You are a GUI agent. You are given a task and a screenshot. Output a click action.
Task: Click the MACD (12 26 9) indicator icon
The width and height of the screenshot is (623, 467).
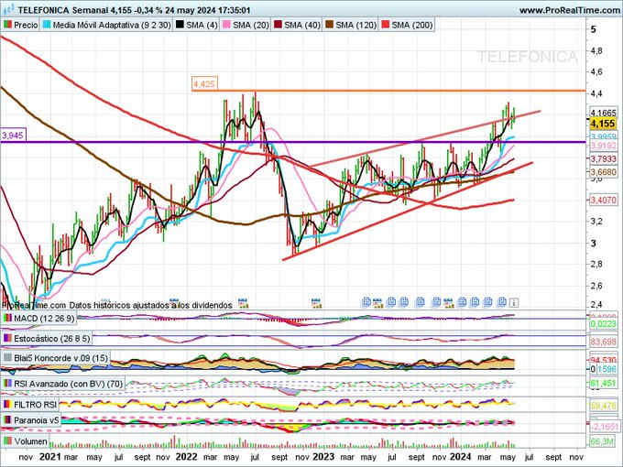tap(7, 318)
